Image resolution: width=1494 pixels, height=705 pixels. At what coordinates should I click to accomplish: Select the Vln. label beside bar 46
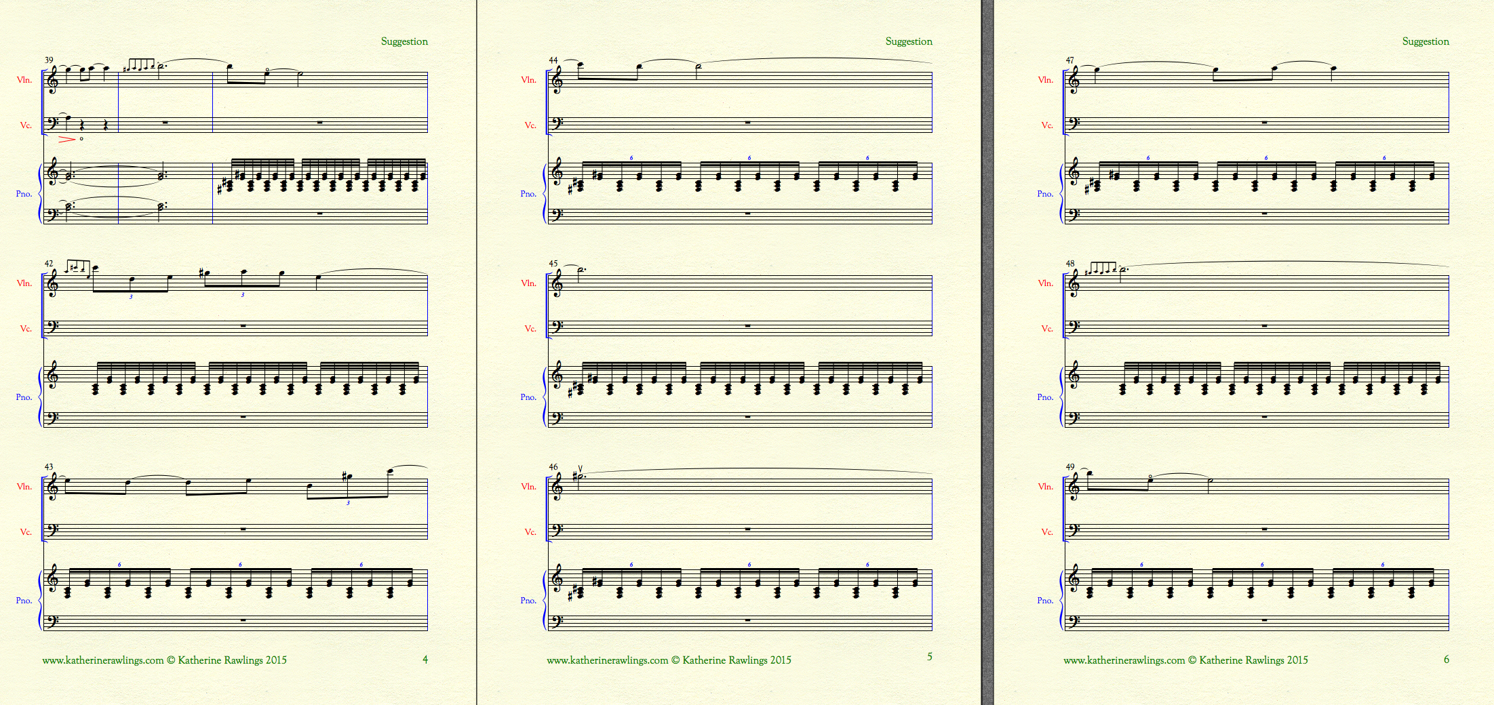click(x=529, y=486)
